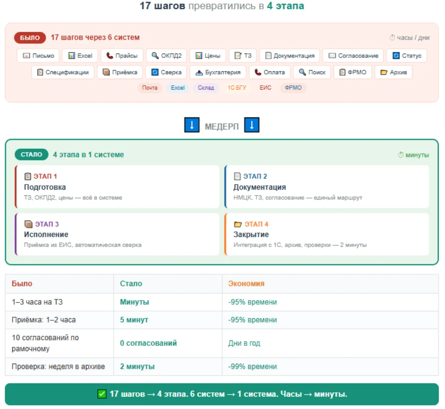Click the box icon next to ЭТАП 3
The image size is (445, 409).
28,224
